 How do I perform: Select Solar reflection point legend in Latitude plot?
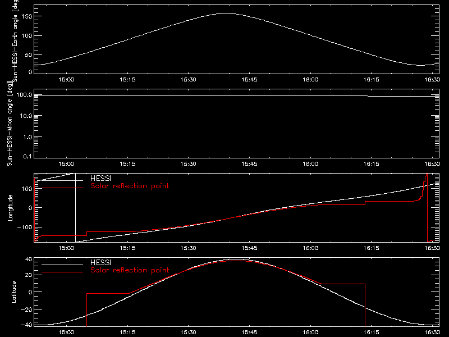tap(130, 270)
